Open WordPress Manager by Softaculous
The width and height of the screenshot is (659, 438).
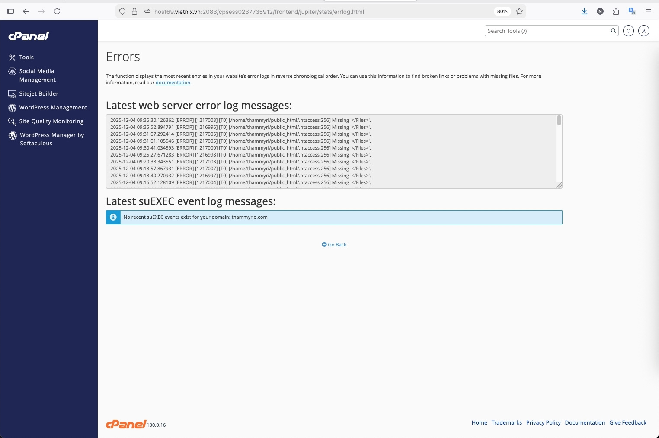tap(52, 139)
